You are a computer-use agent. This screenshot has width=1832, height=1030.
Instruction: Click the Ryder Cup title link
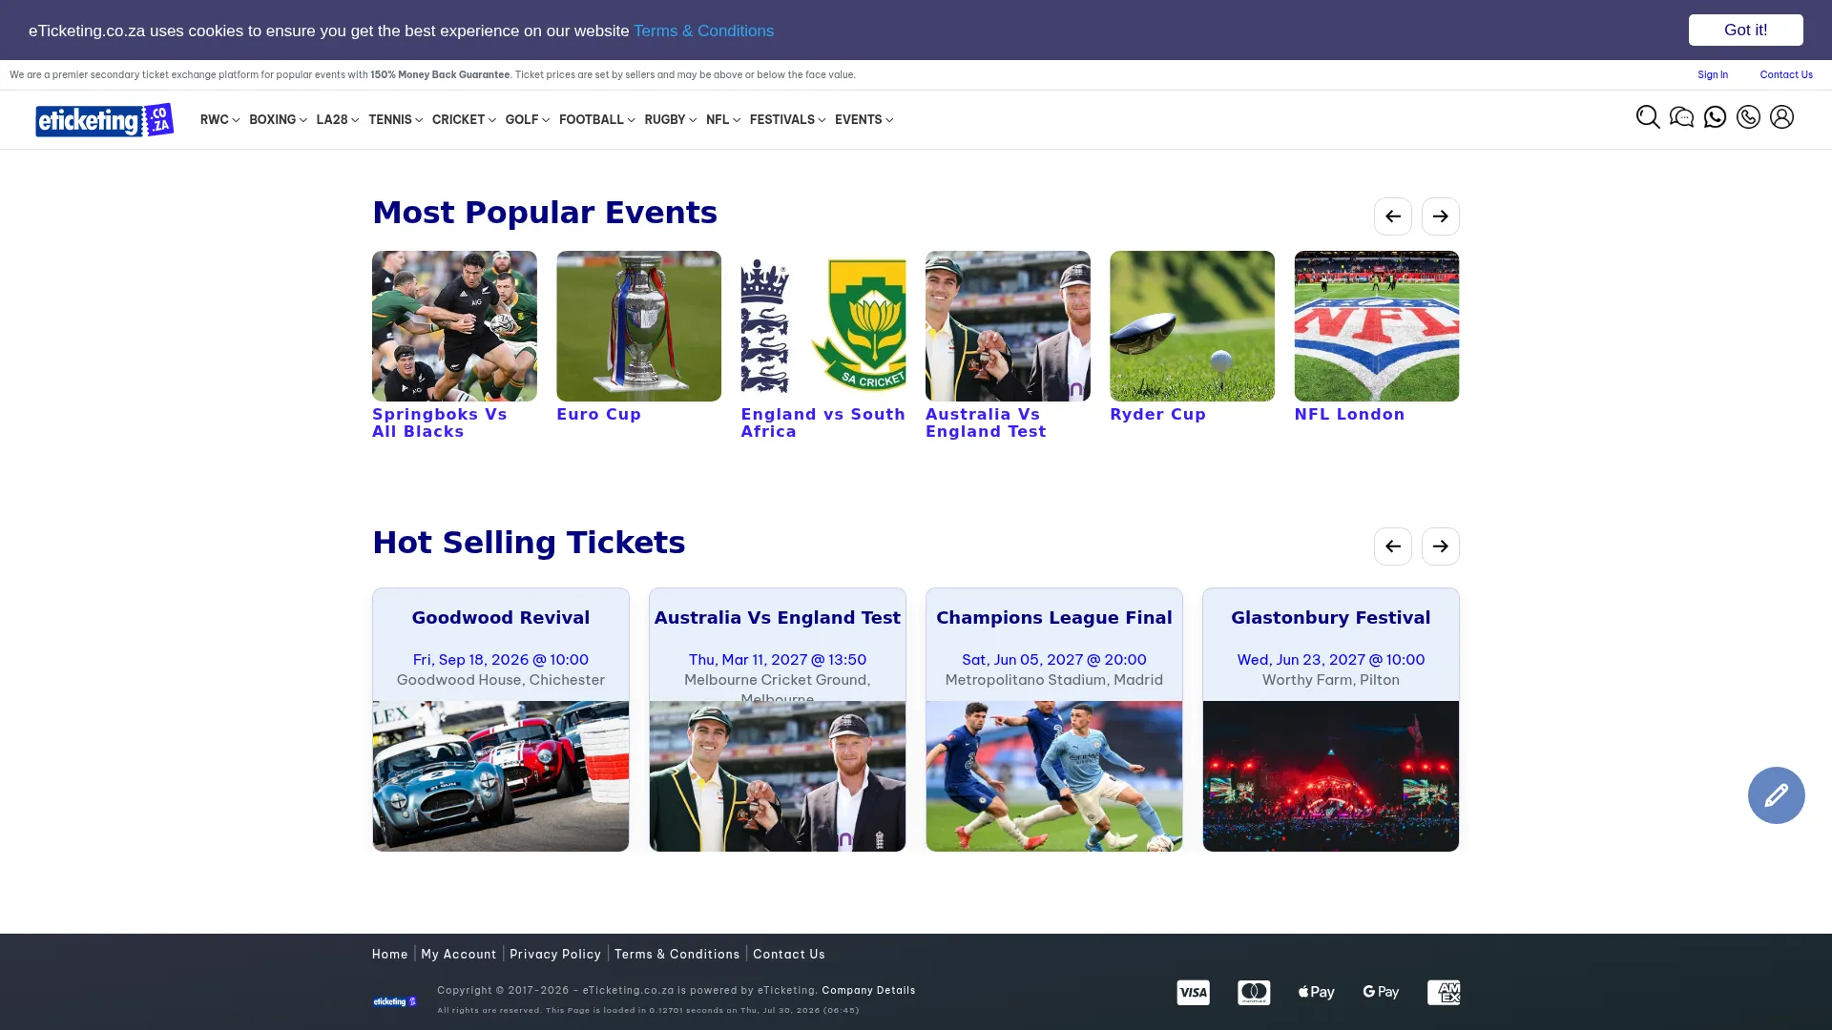click(1157, 414)
